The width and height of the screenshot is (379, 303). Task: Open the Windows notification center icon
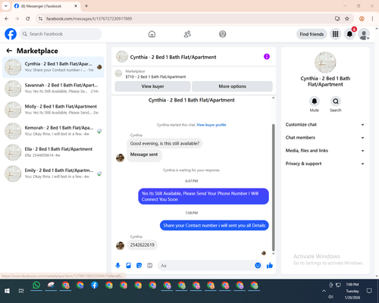pyautogui.click(x=369, y=291)
